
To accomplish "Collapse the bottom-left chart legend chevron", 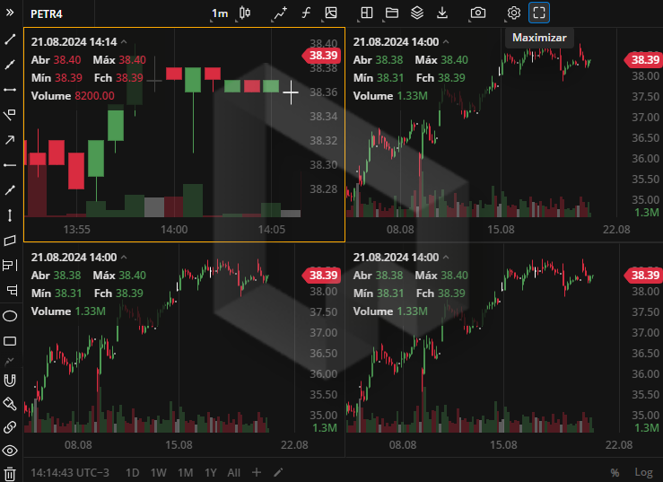I will [x=124, y=258].
